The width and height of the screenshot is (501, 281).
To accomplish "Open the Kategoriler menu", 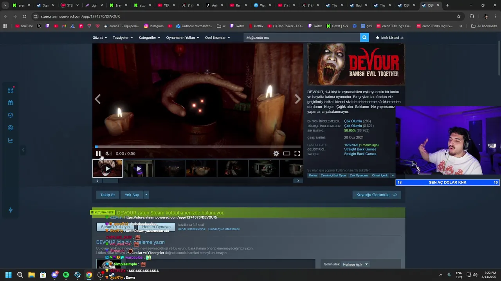I will [x=150, y=37].
